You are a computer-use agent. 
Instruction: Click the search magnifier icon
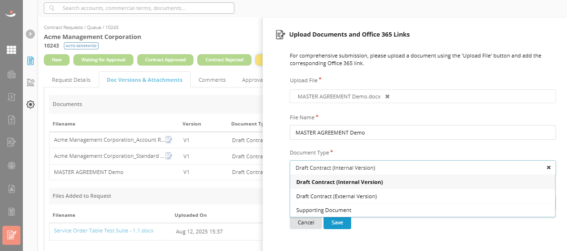(52, 8)
